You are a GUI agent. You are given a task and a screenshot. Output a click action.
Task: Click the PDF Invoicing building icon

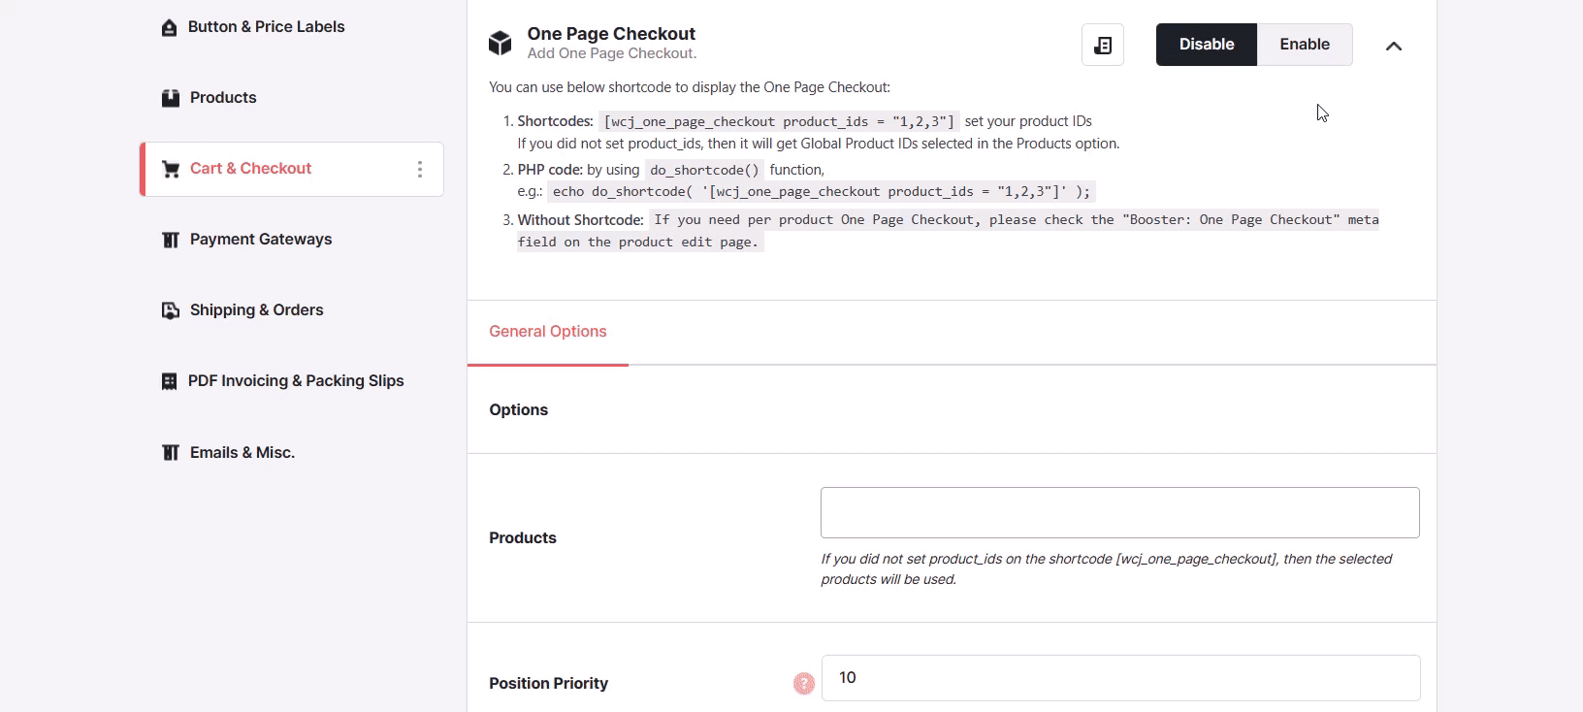coord(169,381)
